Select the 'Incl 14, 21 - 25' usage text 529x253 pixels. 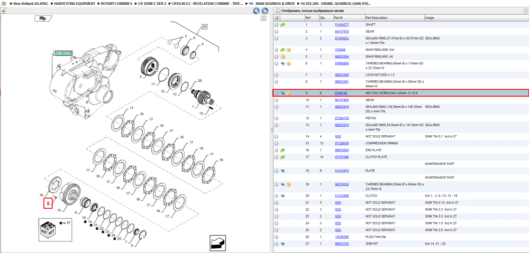click(436, 243)
